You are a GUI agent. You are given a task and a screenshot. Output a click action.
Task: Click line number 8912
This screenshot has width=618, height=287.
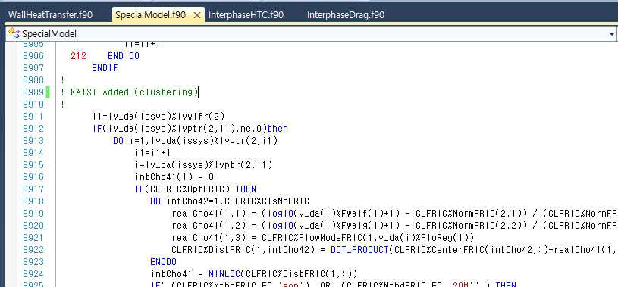click(33, 129)
